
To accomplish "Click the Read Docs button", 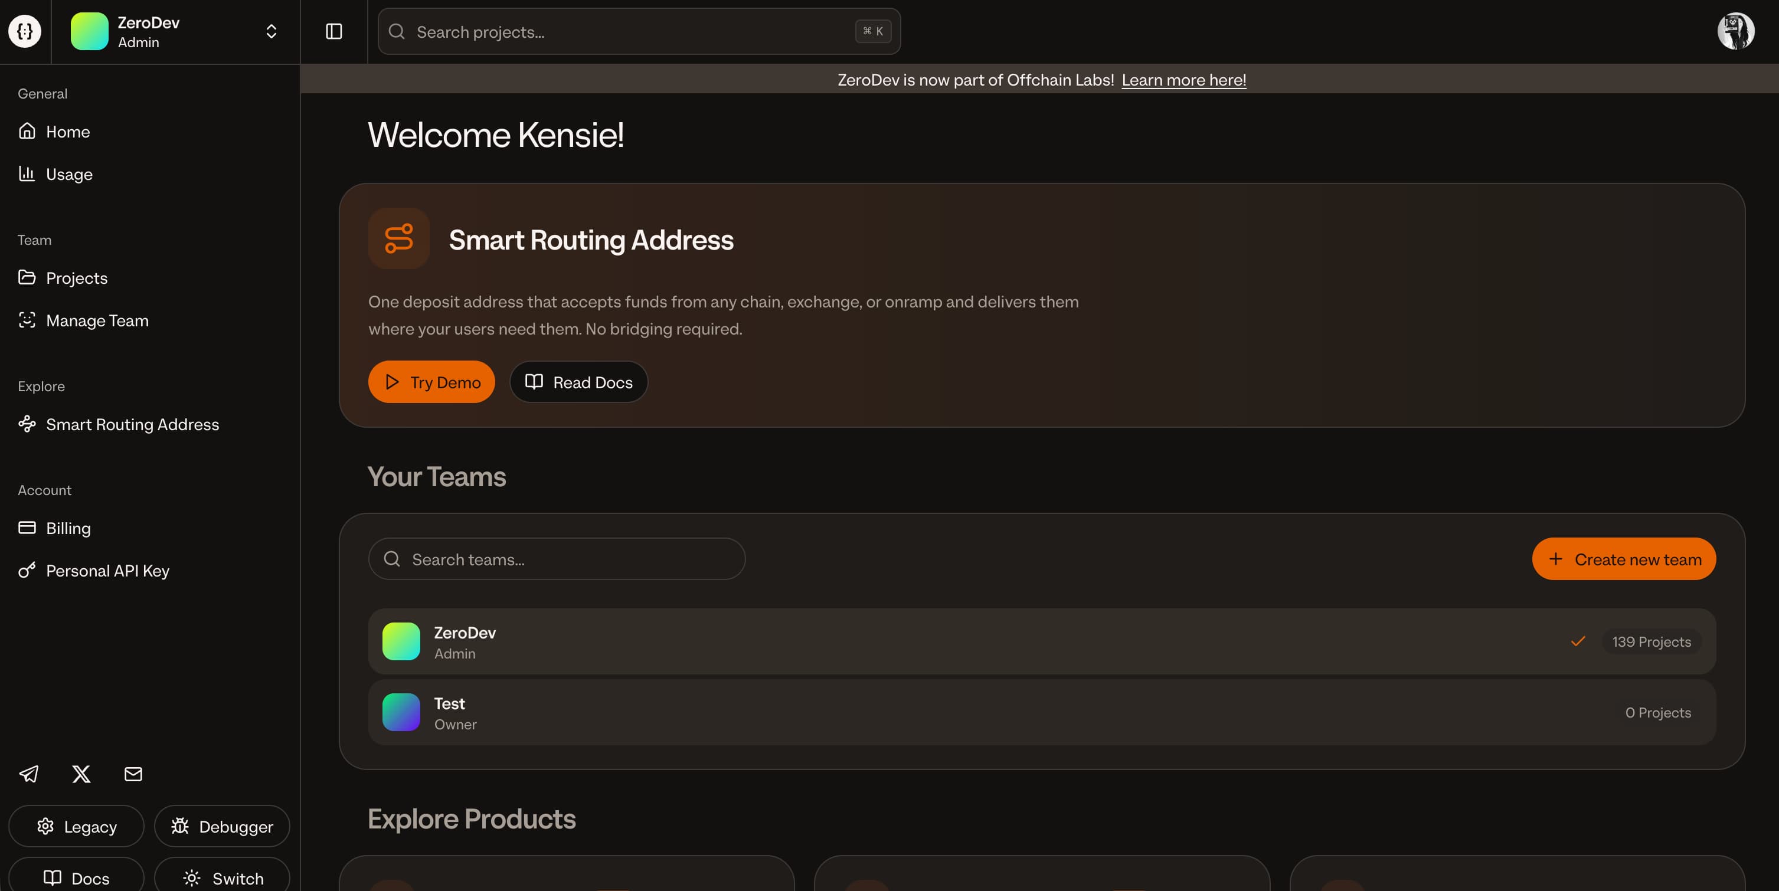I will pos(578,382).
